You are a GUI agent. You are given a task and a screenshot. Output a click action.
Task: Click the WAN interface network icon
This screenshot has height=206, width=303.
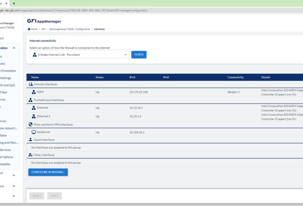34,92
